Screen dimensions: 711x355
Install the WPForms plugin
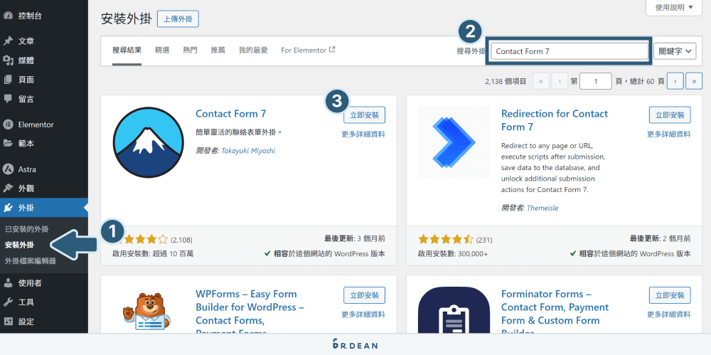pyautogui.click(x=364, y=295)
